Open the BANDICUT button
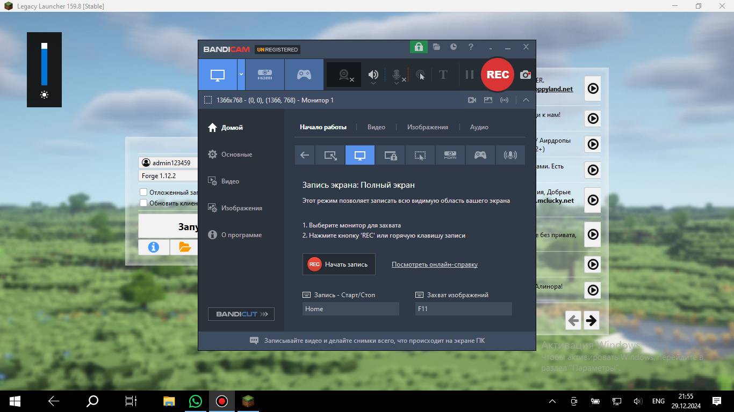Image resolution: width=734 pixels, height=412 pixels. click(x=241, y=314)
